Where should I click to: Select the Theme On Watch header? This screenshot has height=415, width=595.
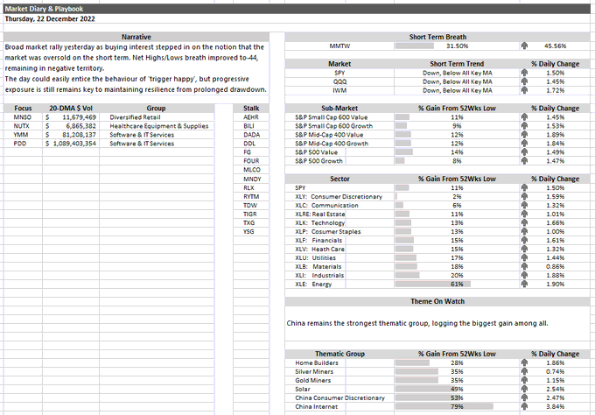point(437,301)
